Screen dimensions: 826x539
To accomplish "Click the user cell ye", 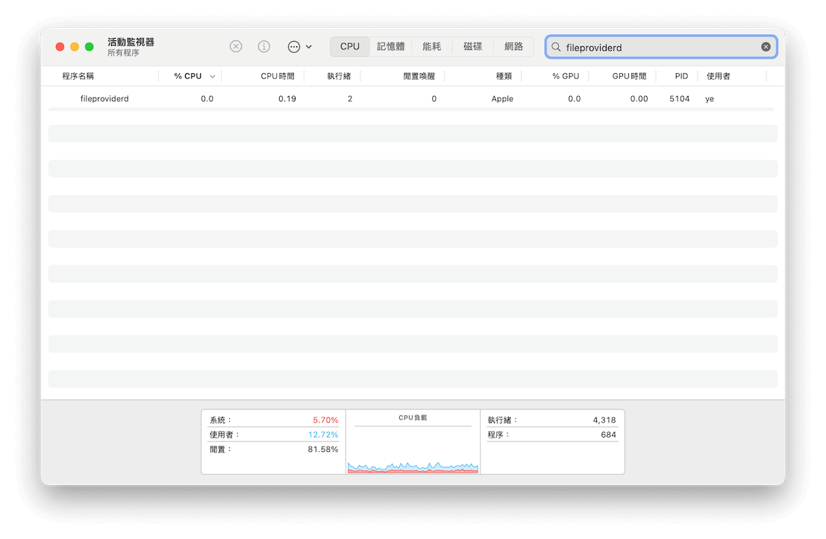I will (x=710, y=99).
